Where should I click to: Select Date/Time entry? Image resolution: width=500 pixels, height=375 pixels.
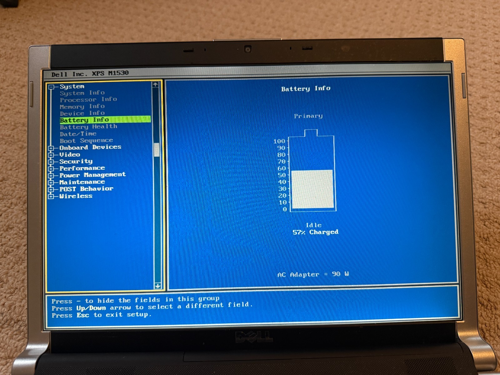tap(78, 134)
